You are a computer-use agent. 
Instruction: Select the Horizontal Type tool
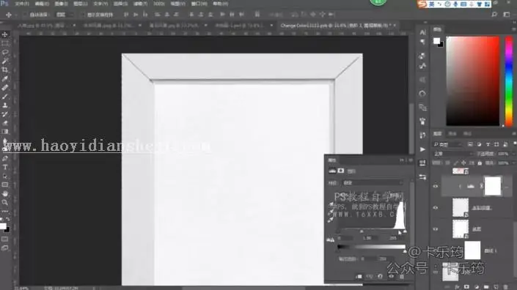pyautogui.click(x=5, y=167)
